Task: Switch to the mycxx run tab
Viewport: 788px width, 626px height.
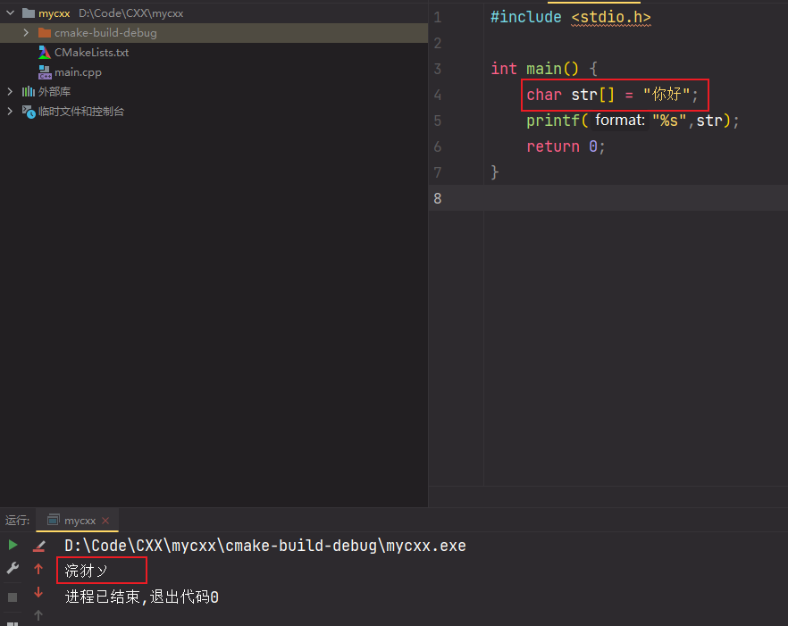Action: click(x=80, y=521)
